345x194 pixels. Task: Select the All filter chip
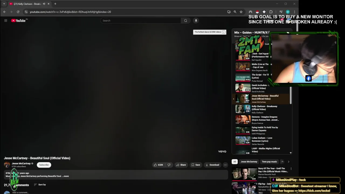click(x=234, y=162)
